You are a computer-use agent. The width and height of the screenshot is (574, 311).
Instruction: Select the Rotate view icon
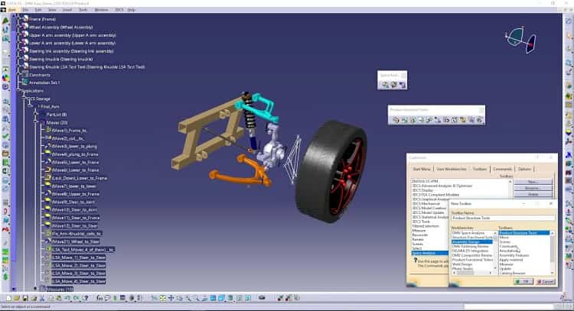tap(179, 298)
